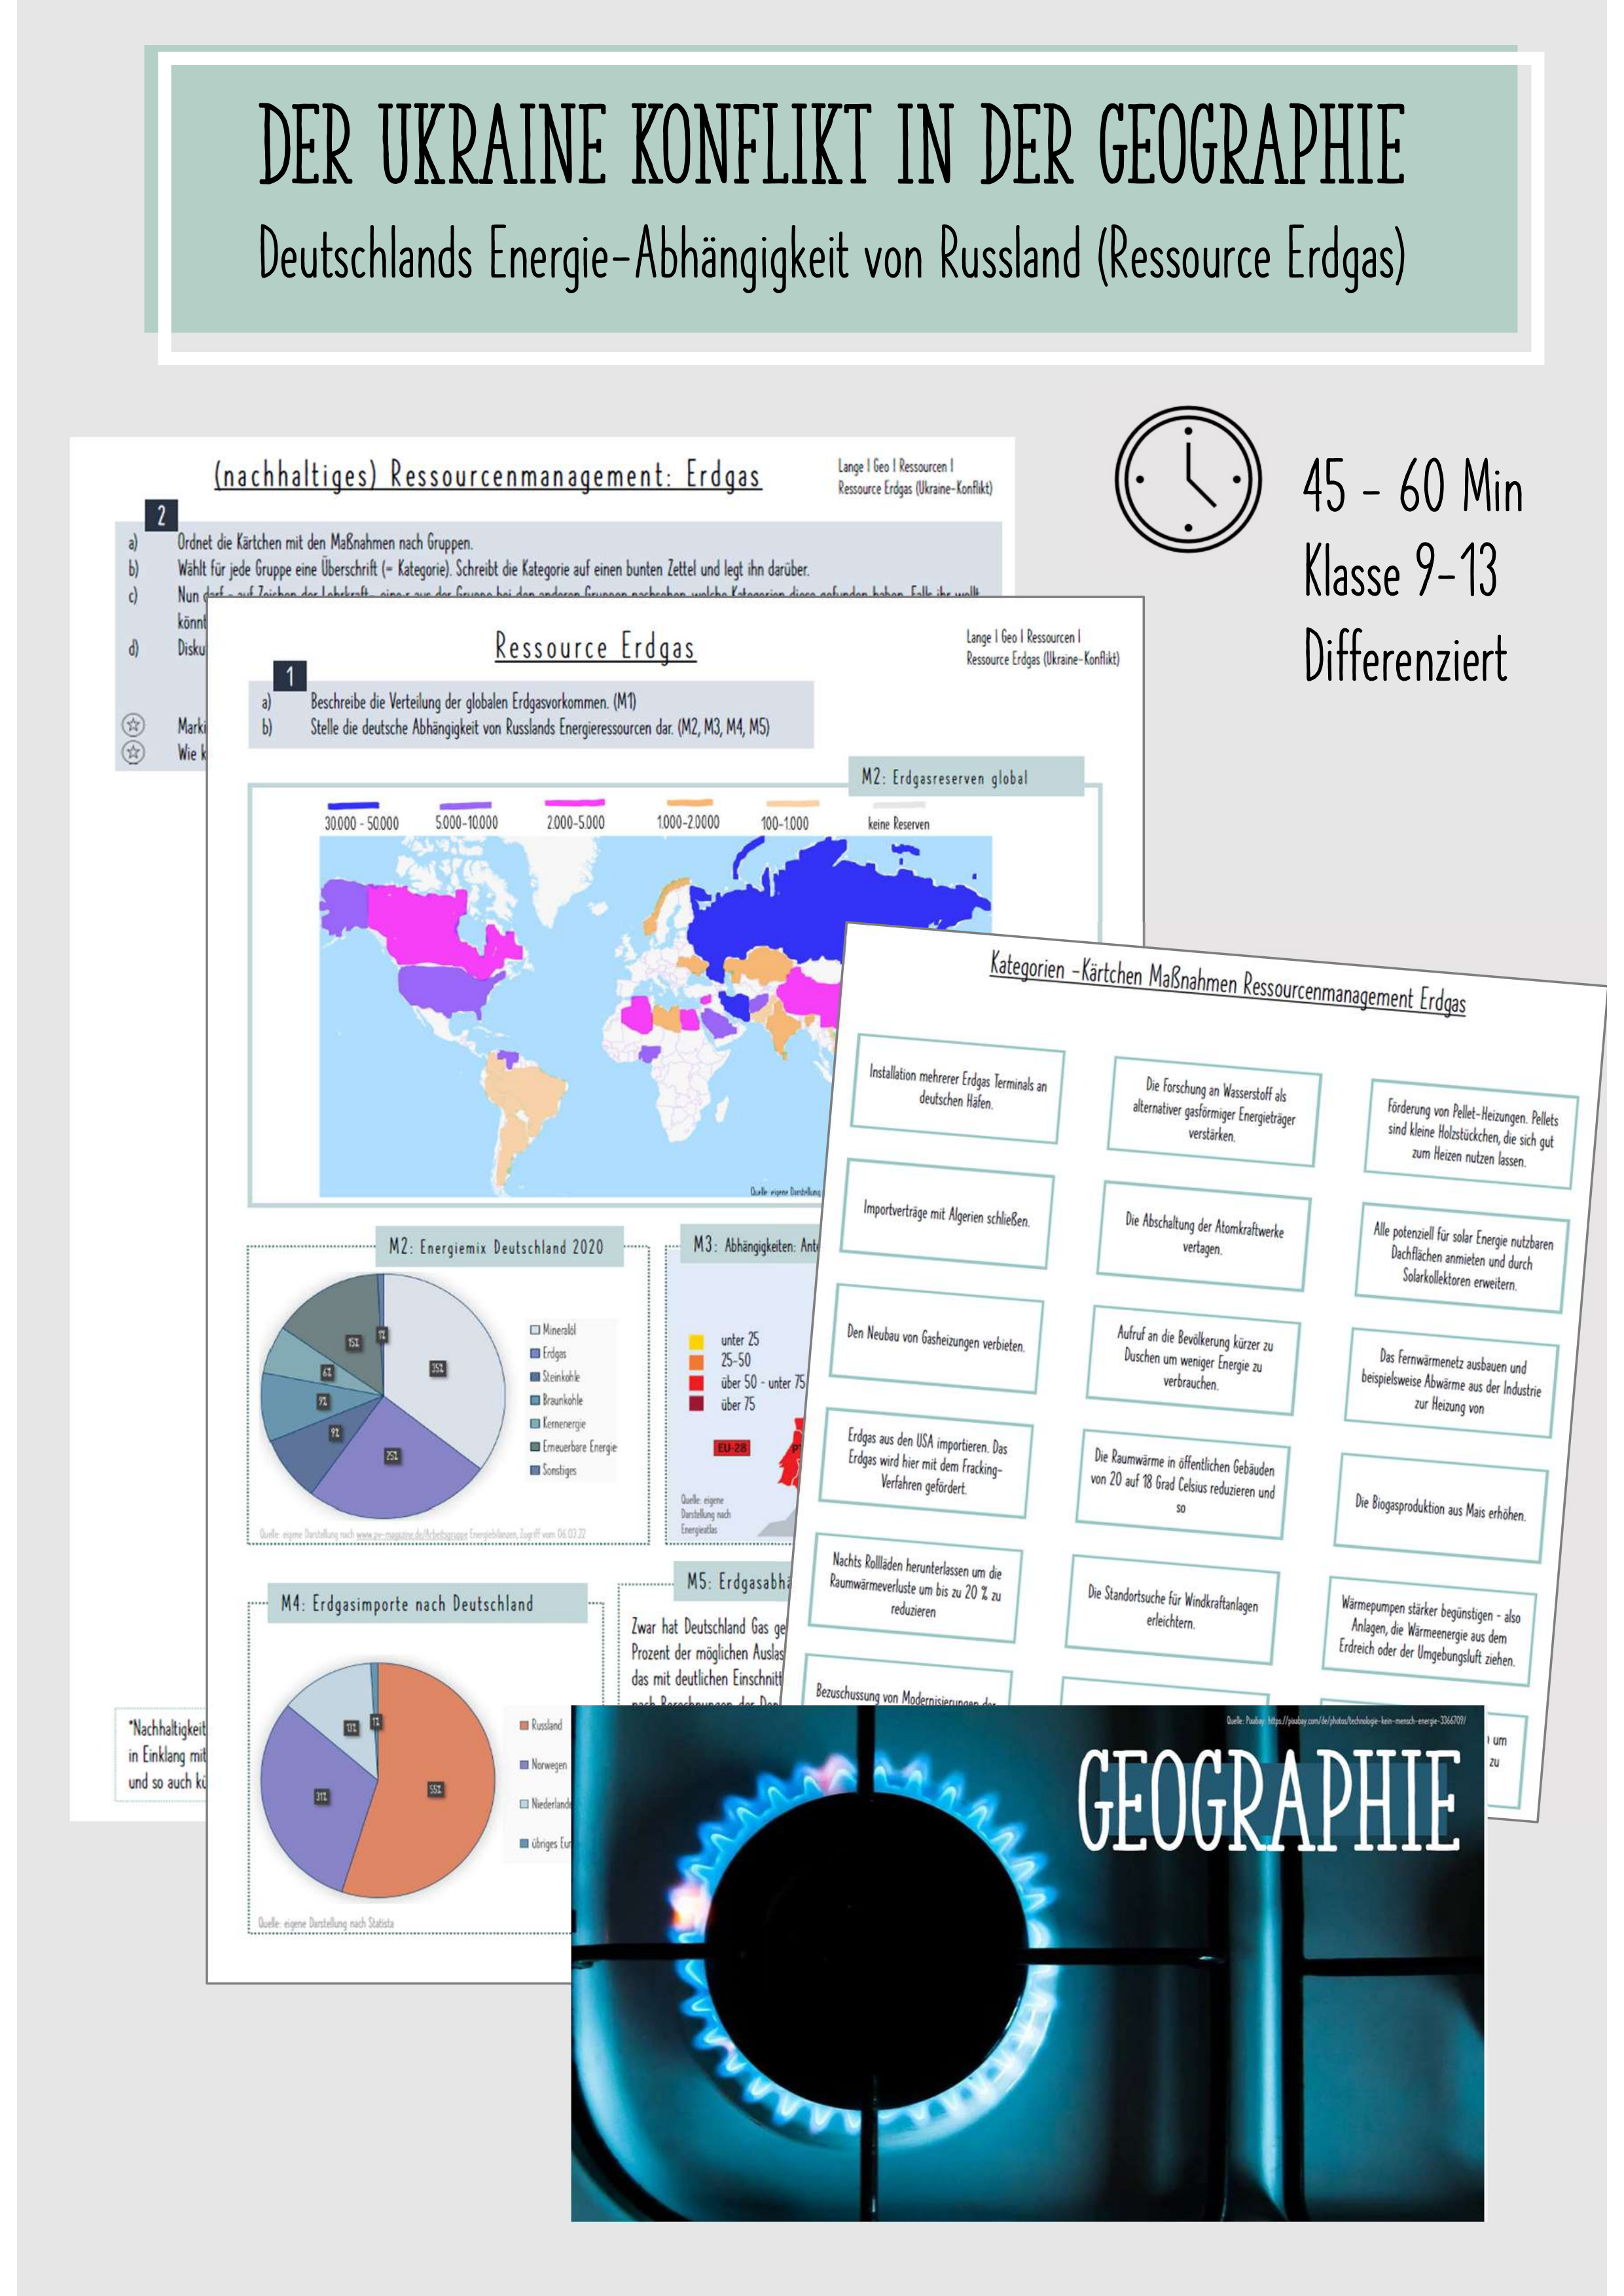Click the yellow 'unter 25' legend swatch
This screenshot has height=2296, width=1624.
[697, 1341]
